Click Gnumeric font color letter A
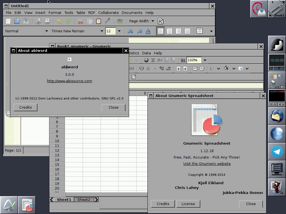Screen dimensions: 286x214 240,69
